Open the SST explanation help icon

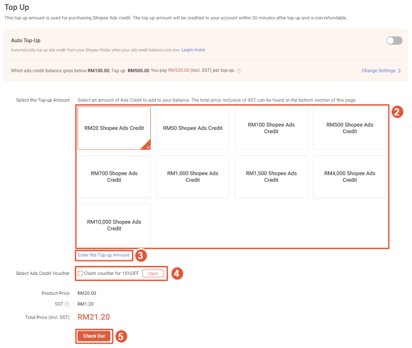pyautogui.click(x=67, y=304)
